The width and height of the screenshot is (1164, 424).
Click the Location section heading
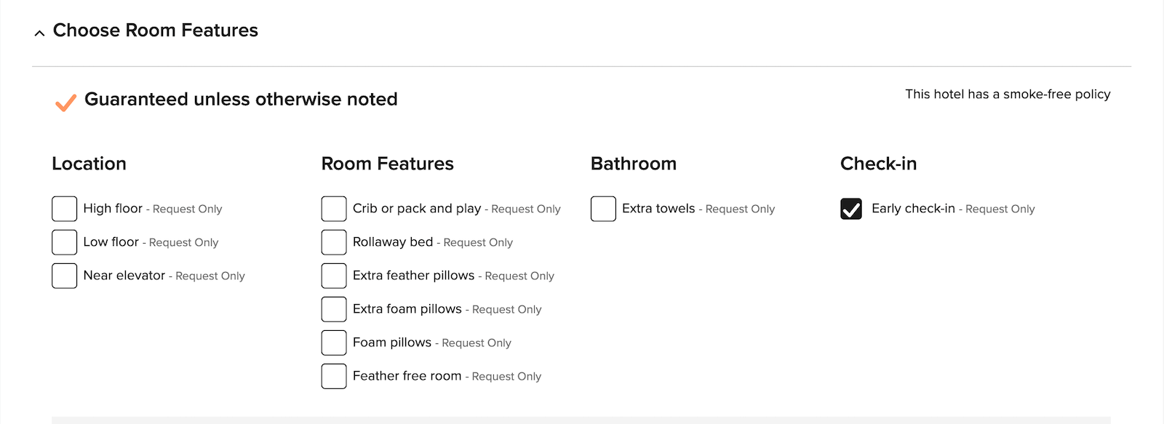[x=89, y=164]
